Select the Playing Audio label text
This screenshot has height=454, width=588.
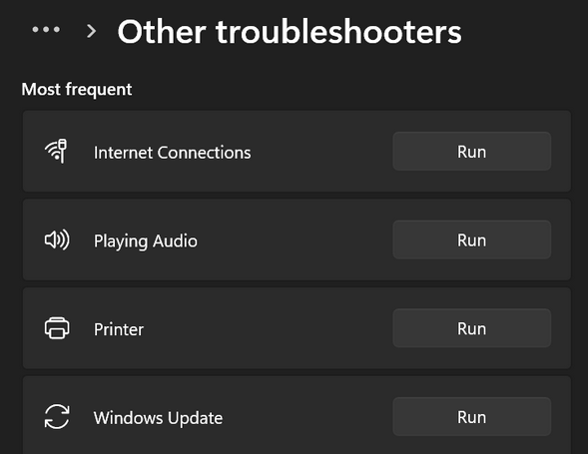tap(145, 241)
